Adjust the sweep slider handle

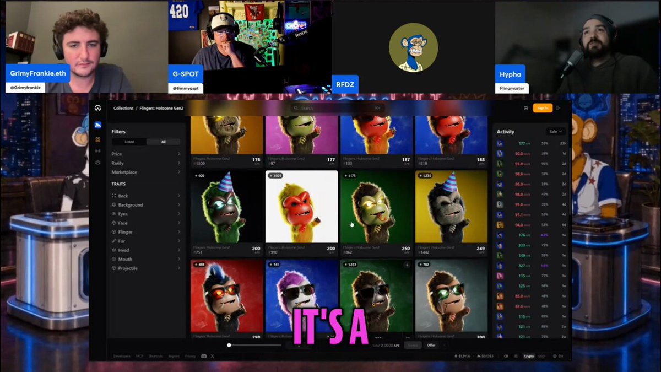point(229,345)
